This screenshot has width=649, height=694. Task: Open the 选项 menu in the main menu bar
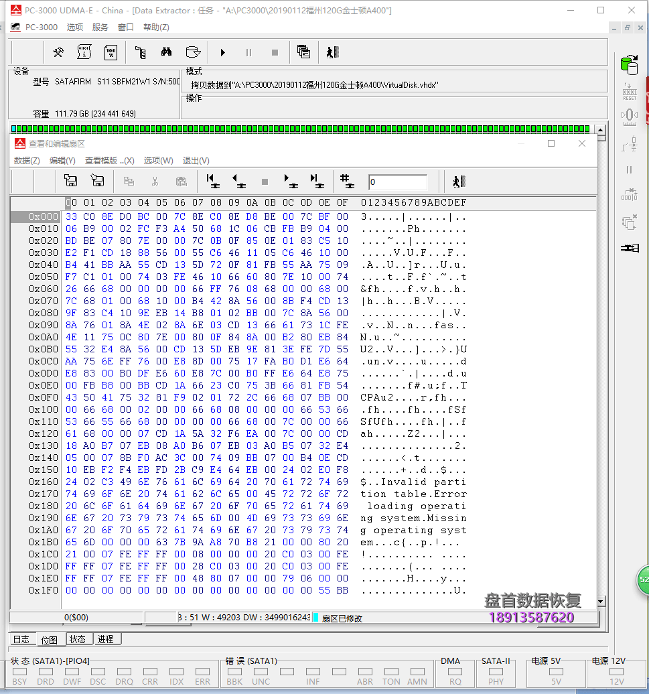tap(75, 27)
